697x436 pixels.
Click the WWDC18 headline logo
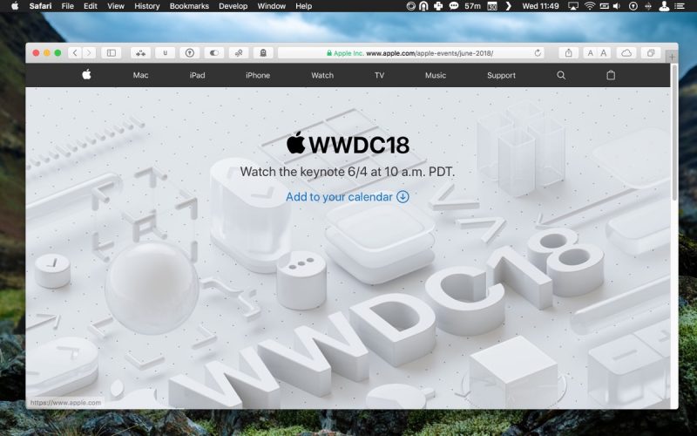point(348,143)
